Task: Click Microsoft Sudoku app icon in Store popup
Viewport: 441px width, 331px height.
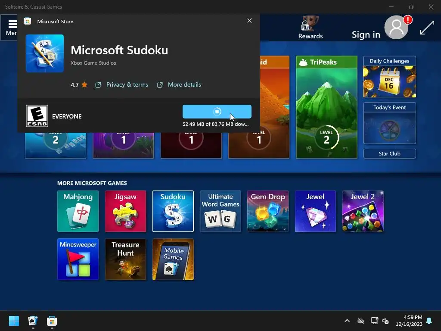Action: tap(45, 53)
